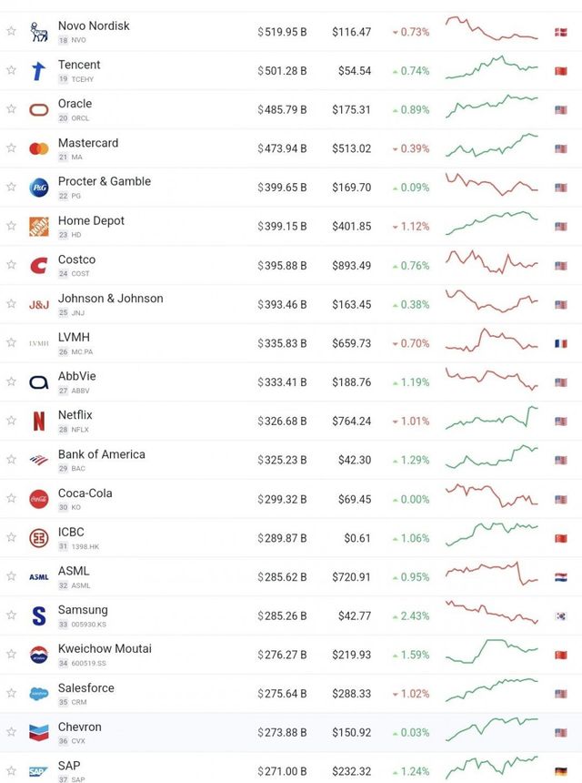The width and height of the screenshot is (582, 783).
Task: Click the Coca-Cola logo icon
Action: [38, 499]
